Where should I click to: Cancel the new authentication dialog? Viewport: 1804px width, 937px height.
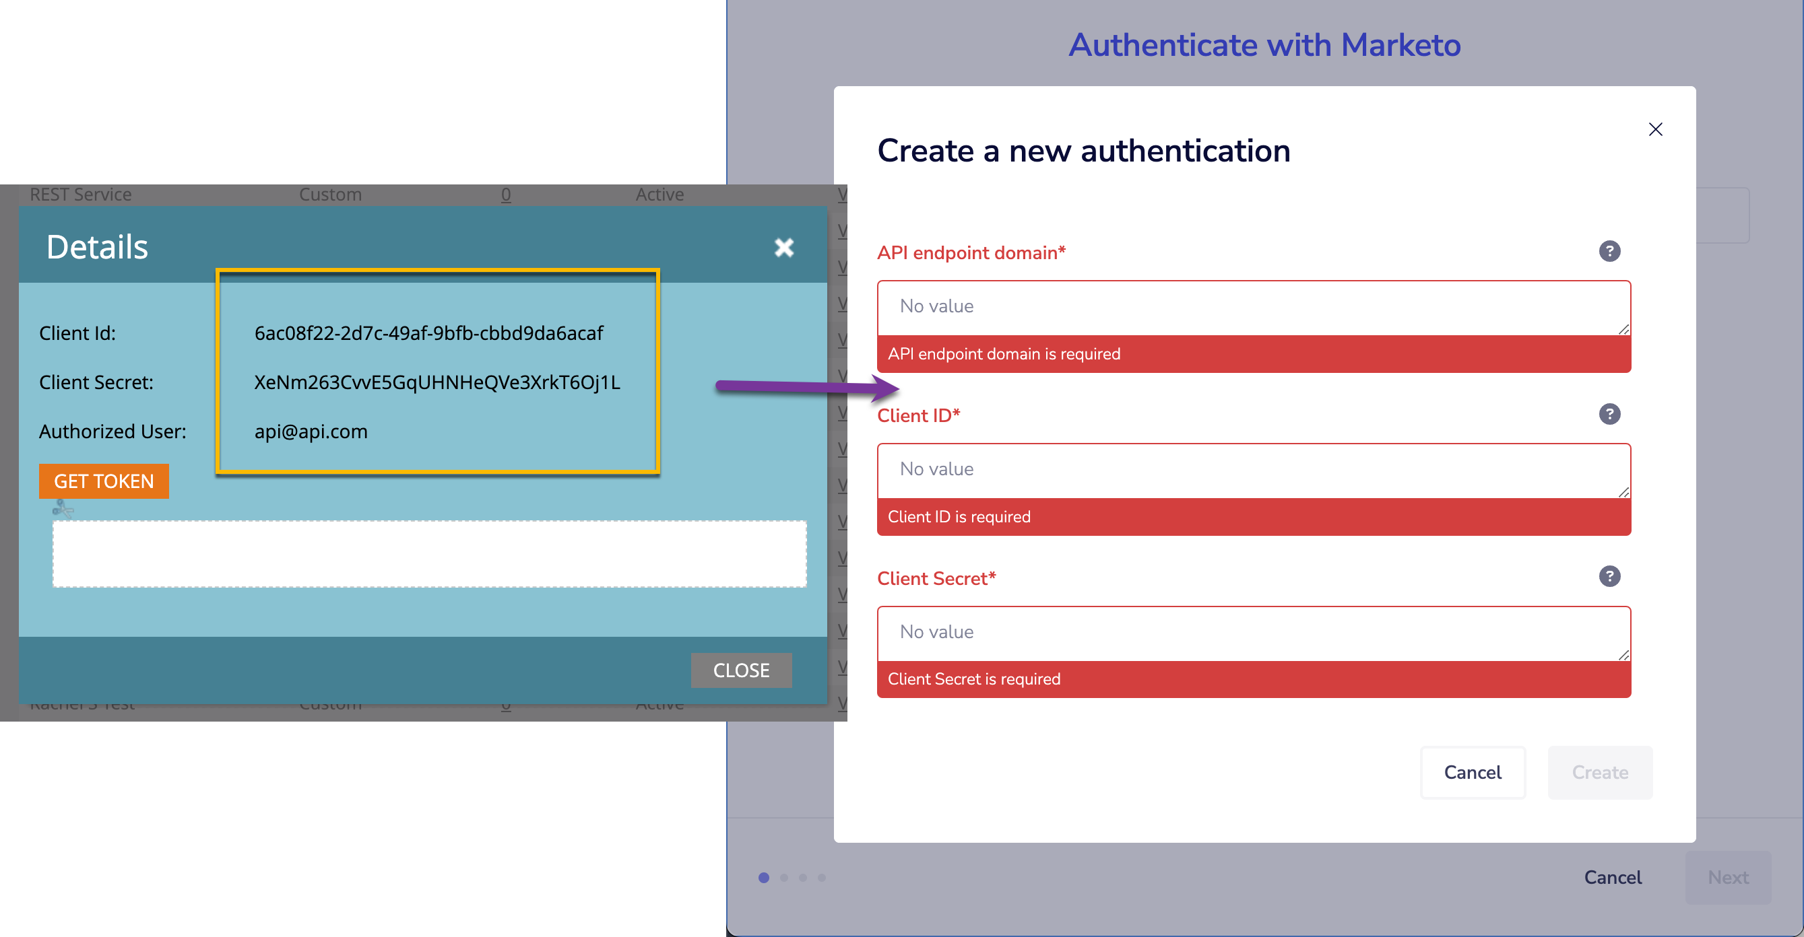coord(1472,773)
